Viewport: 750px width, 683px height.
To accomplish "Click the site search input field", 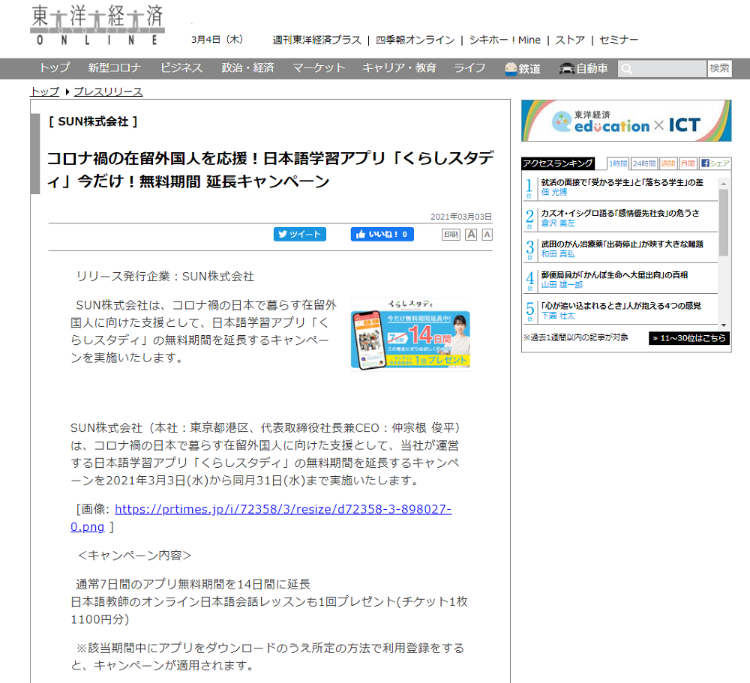I will 662,69.
